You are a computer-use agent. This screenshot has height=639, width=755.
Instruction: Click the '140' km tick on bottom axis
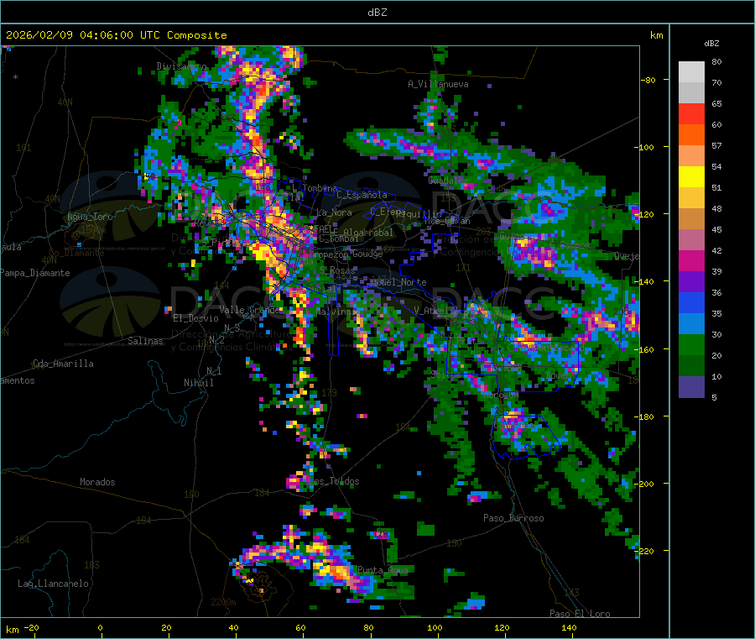(x=569, y=627)
